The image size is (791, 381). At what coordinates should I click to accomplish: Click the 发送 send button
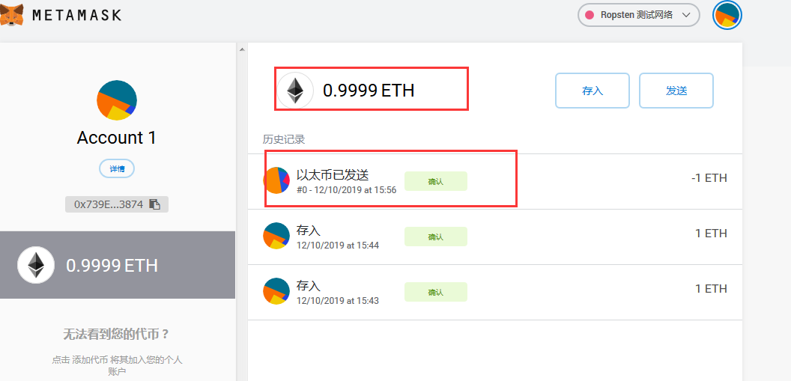coord(676,91)
